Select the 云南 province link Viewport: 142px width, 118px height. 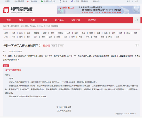51,37
